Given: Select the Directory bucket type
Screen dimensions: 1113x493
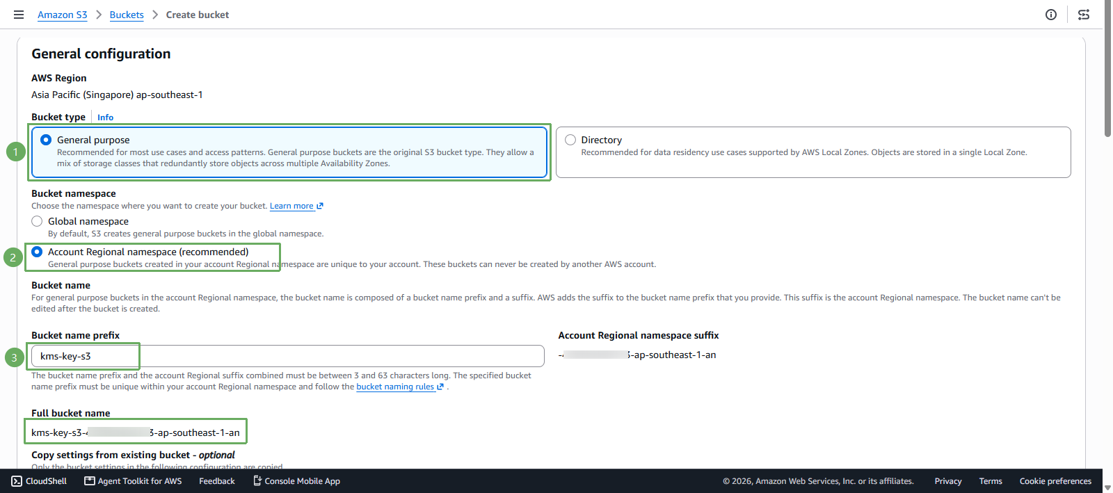Looking at the screenshot, I should click(x=570, y=140).
